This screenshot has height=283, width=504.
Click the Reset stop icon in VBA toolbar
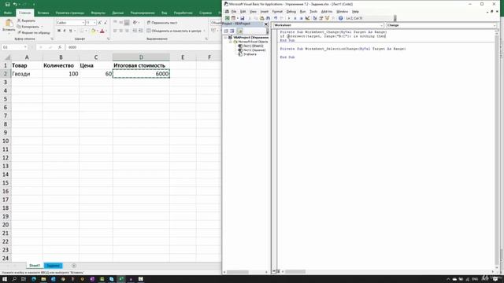click(x=301, y=18)
